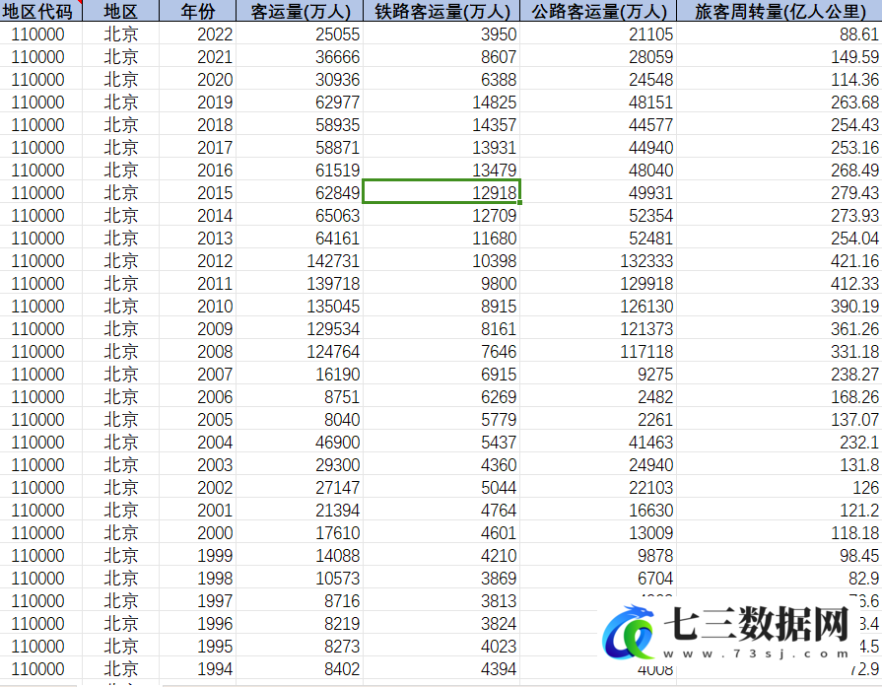882x687 pixels.
Task: Select railway value 8161
Action: pos(441,328)
